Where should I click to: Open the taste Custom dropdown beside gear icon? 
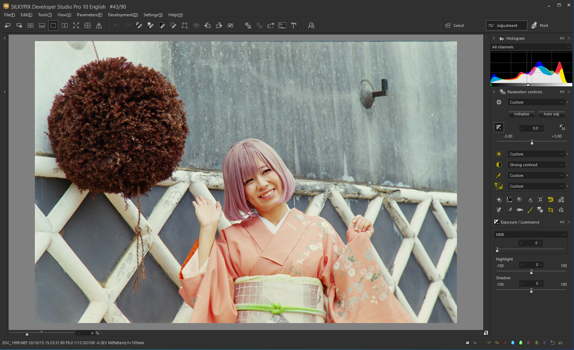point(536,102)
